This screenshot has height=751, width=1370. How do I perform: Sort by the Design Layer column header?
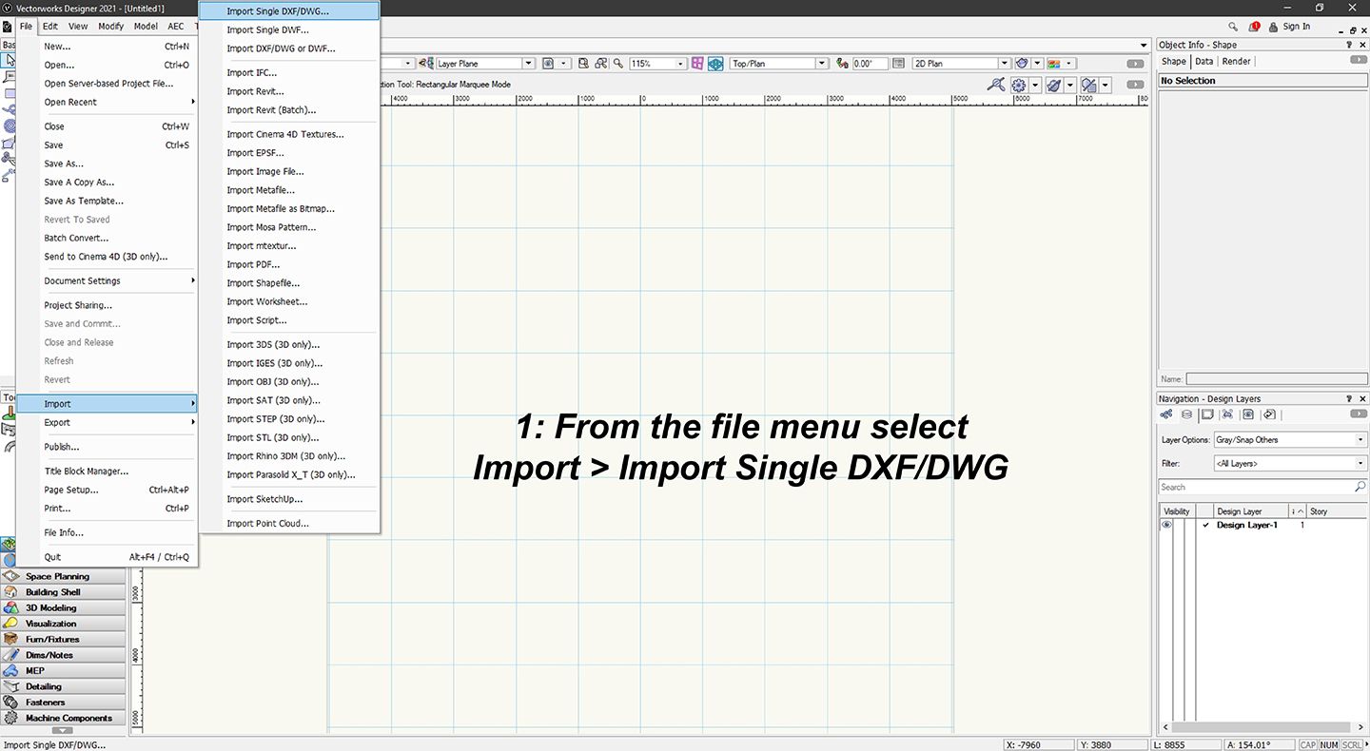[x=1251, y=511]
